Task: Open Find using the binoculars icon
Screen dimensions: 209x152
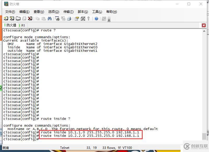Action: [49, 19]
